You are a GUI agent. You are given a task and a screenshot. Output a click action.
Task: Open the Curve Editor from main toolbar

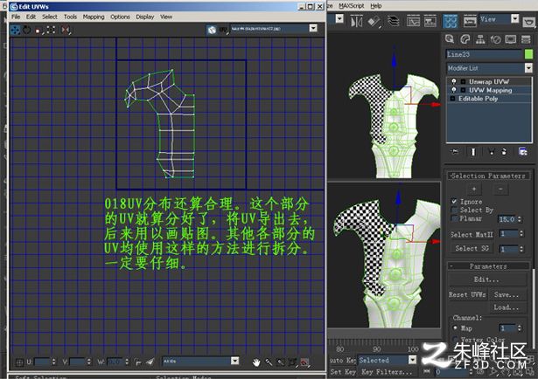(x=413, y=21)
